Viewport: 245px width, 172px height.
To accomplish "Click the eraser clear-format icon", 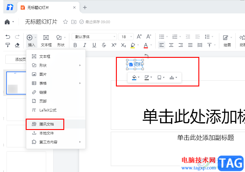I will [x=17, y=45].
